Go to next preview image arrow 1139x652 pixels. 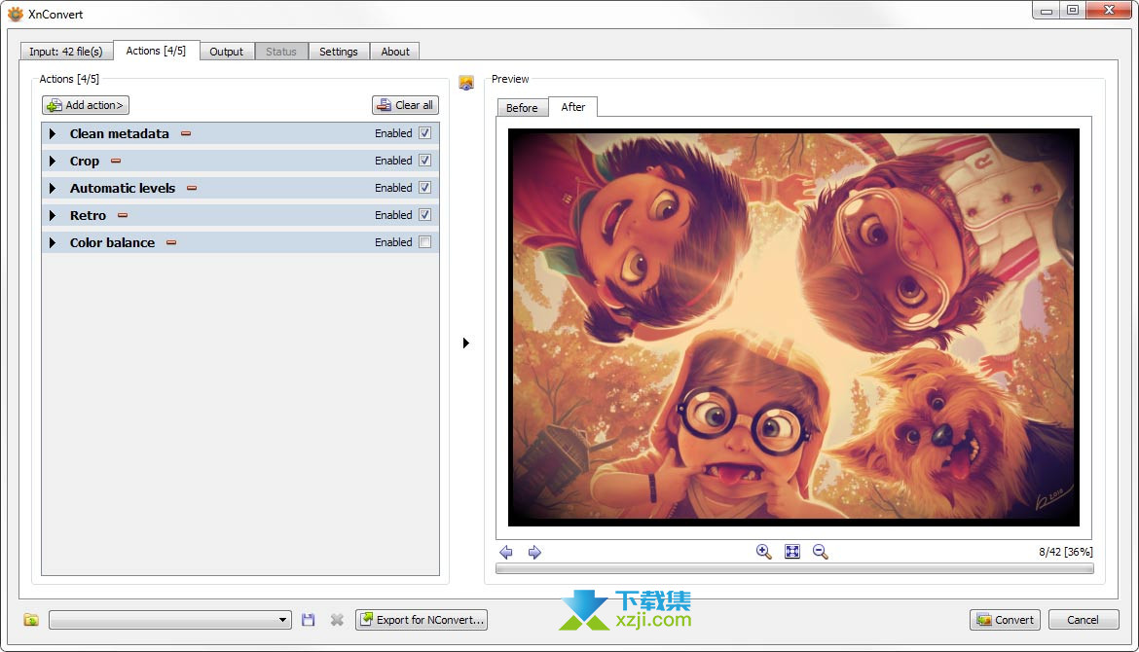(534, 553)
